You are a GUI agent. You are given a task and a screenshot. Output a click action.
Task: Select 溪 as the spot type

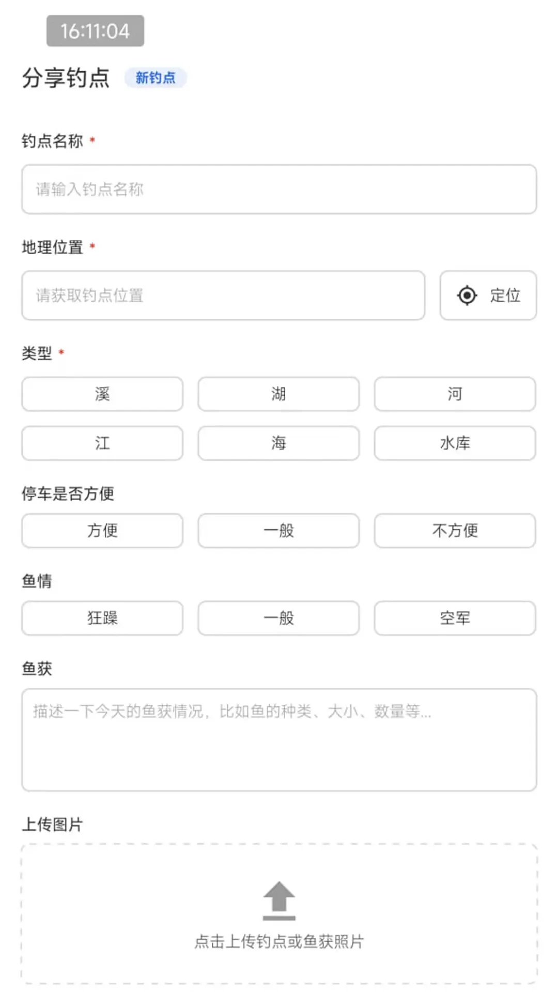point(101,394)
